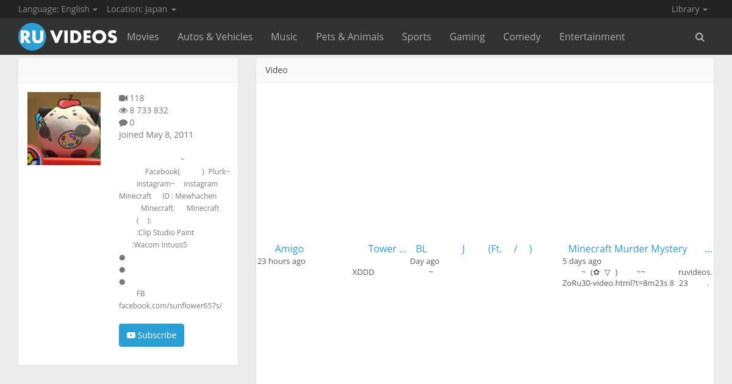This screenshot has height=384, width=732.
Task: Open the Tower video link
Action: tap(387, 249)
